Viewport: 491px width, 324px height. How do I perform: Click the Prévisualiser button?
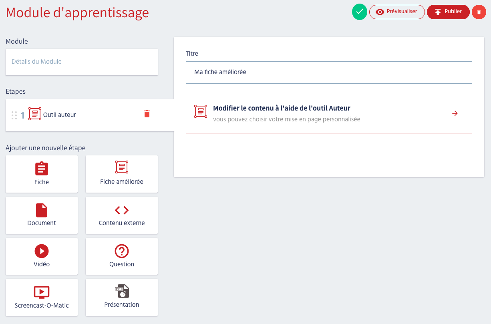coord(397,12)
